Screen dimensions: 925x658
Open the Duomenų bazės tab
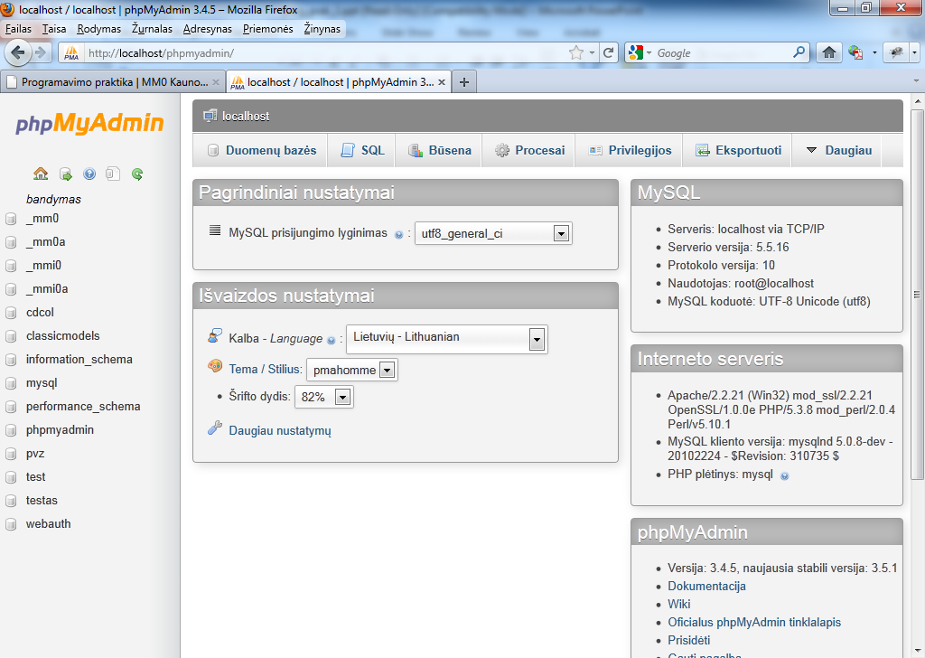[262, 150]
